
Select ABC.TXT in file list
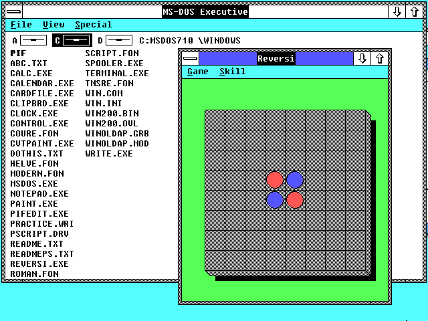click(29, 64)
